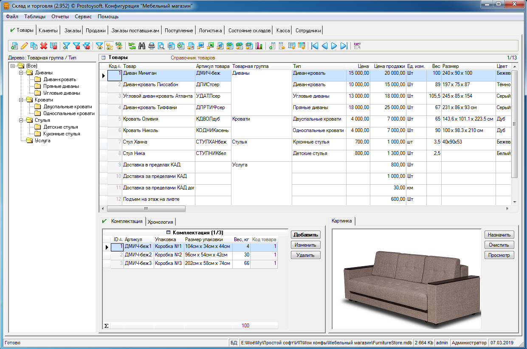
Task: Select the Услуга folder in tree
Action: point(42,141)
